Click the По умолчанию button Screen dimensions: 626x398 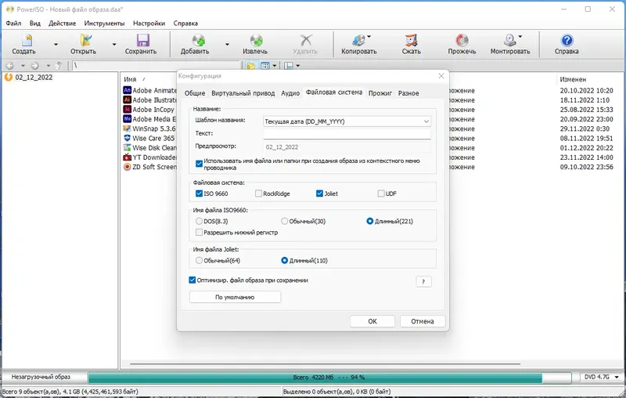[236, 297]
